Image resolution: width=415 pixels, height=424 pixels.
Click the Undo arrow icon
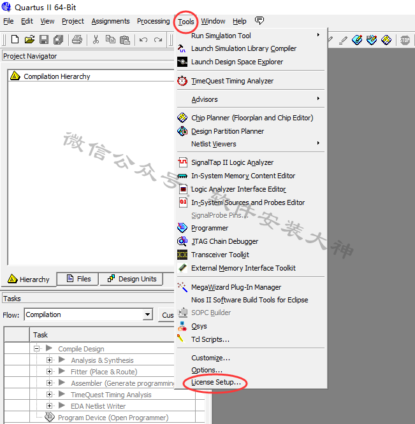pyautogui.click(x=143, y=39)
